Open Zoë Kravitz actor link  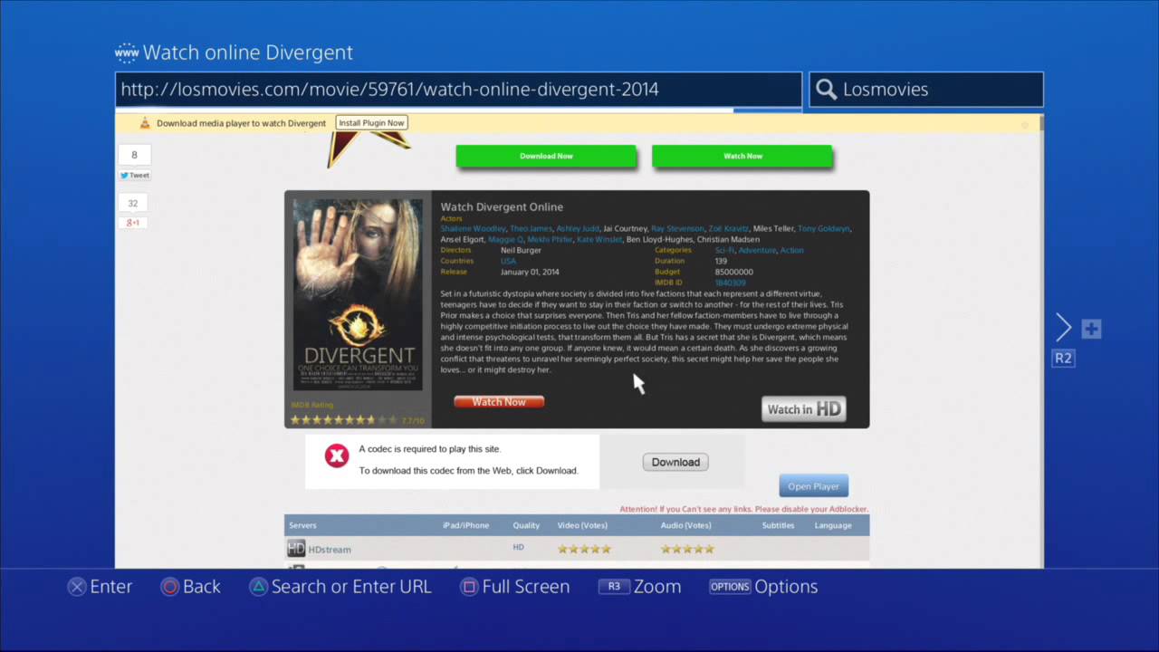click(x=729, y=229)
